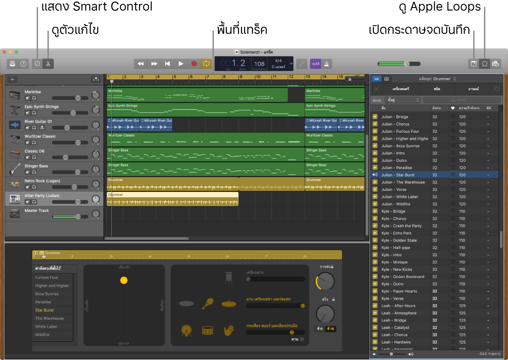Open the track header filter button
The image size is (508, 360).
pyautogui.click(x=96, y=79)
